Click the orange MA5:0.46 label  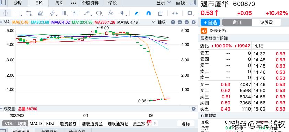(21, 22)
